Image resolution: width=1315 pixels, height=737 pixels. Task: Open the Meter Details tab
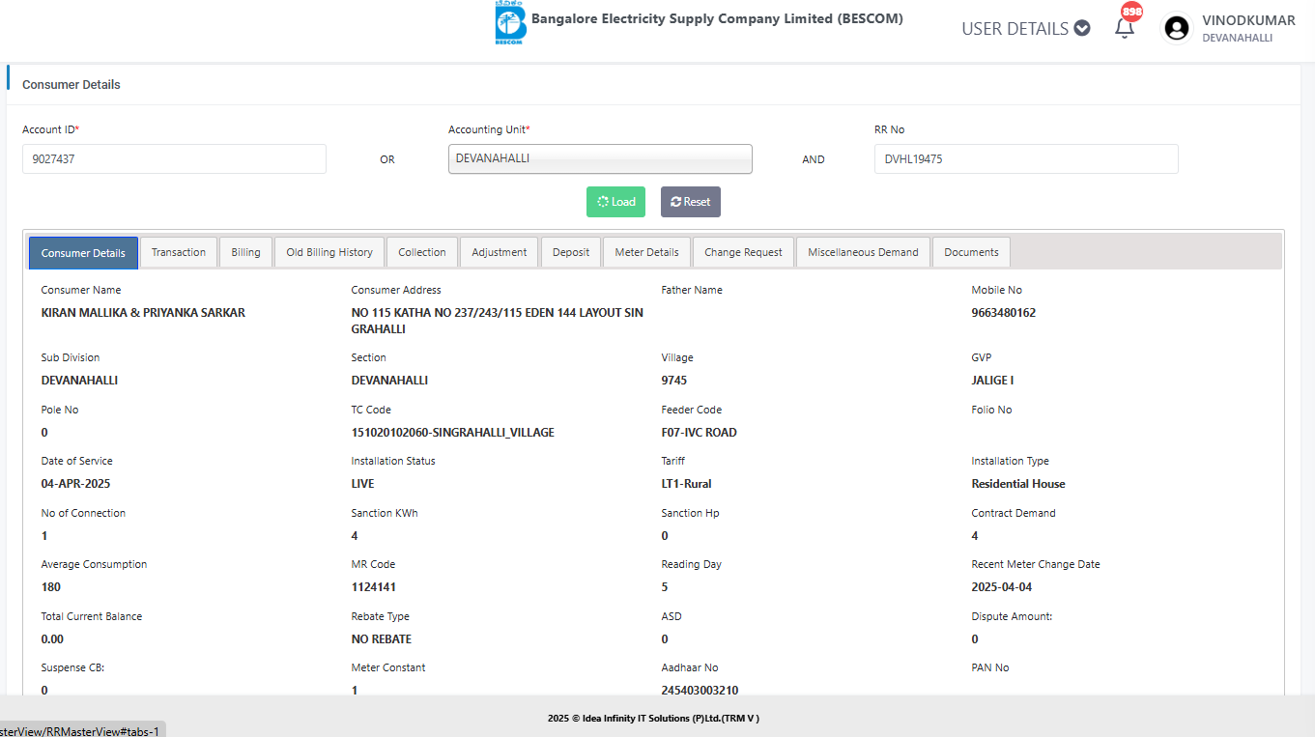click(646, 252)
